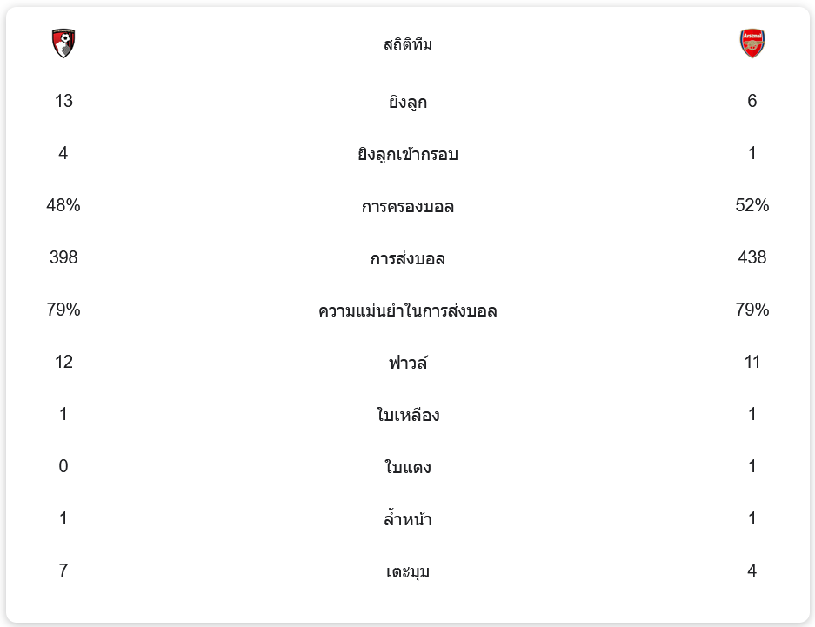Click the ใบเหลือง stat label
This screenshot has height=627, width=815.
click(407, 415)
